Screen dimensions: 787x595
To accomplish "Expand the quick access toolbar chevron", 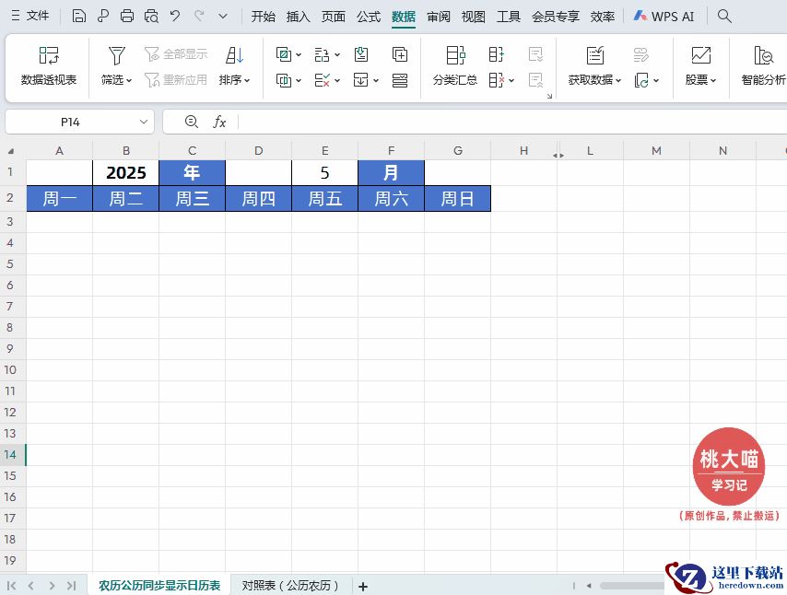I will [x=223, y=16].
